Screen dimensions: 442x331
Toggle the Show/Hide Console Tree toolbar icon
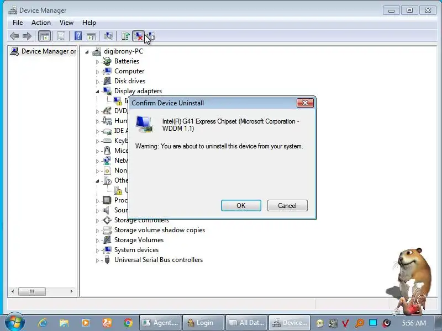tap(45, 36)
